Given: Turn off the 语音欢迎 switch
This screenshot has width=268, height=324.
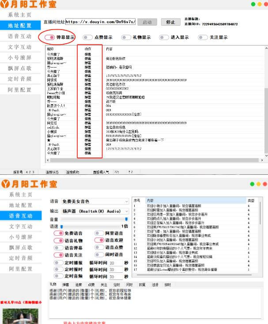Looking at the screenshot, I should click(x=99, y=240).
